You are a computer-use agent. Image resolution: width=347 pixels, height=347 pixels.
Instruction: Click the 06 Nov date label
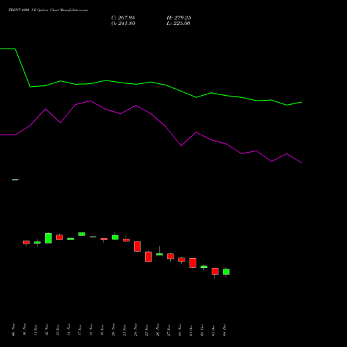(13, 330)
